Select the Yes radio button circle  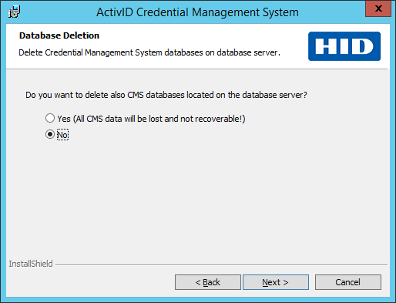pyautogui.click(x=50, y=118)
